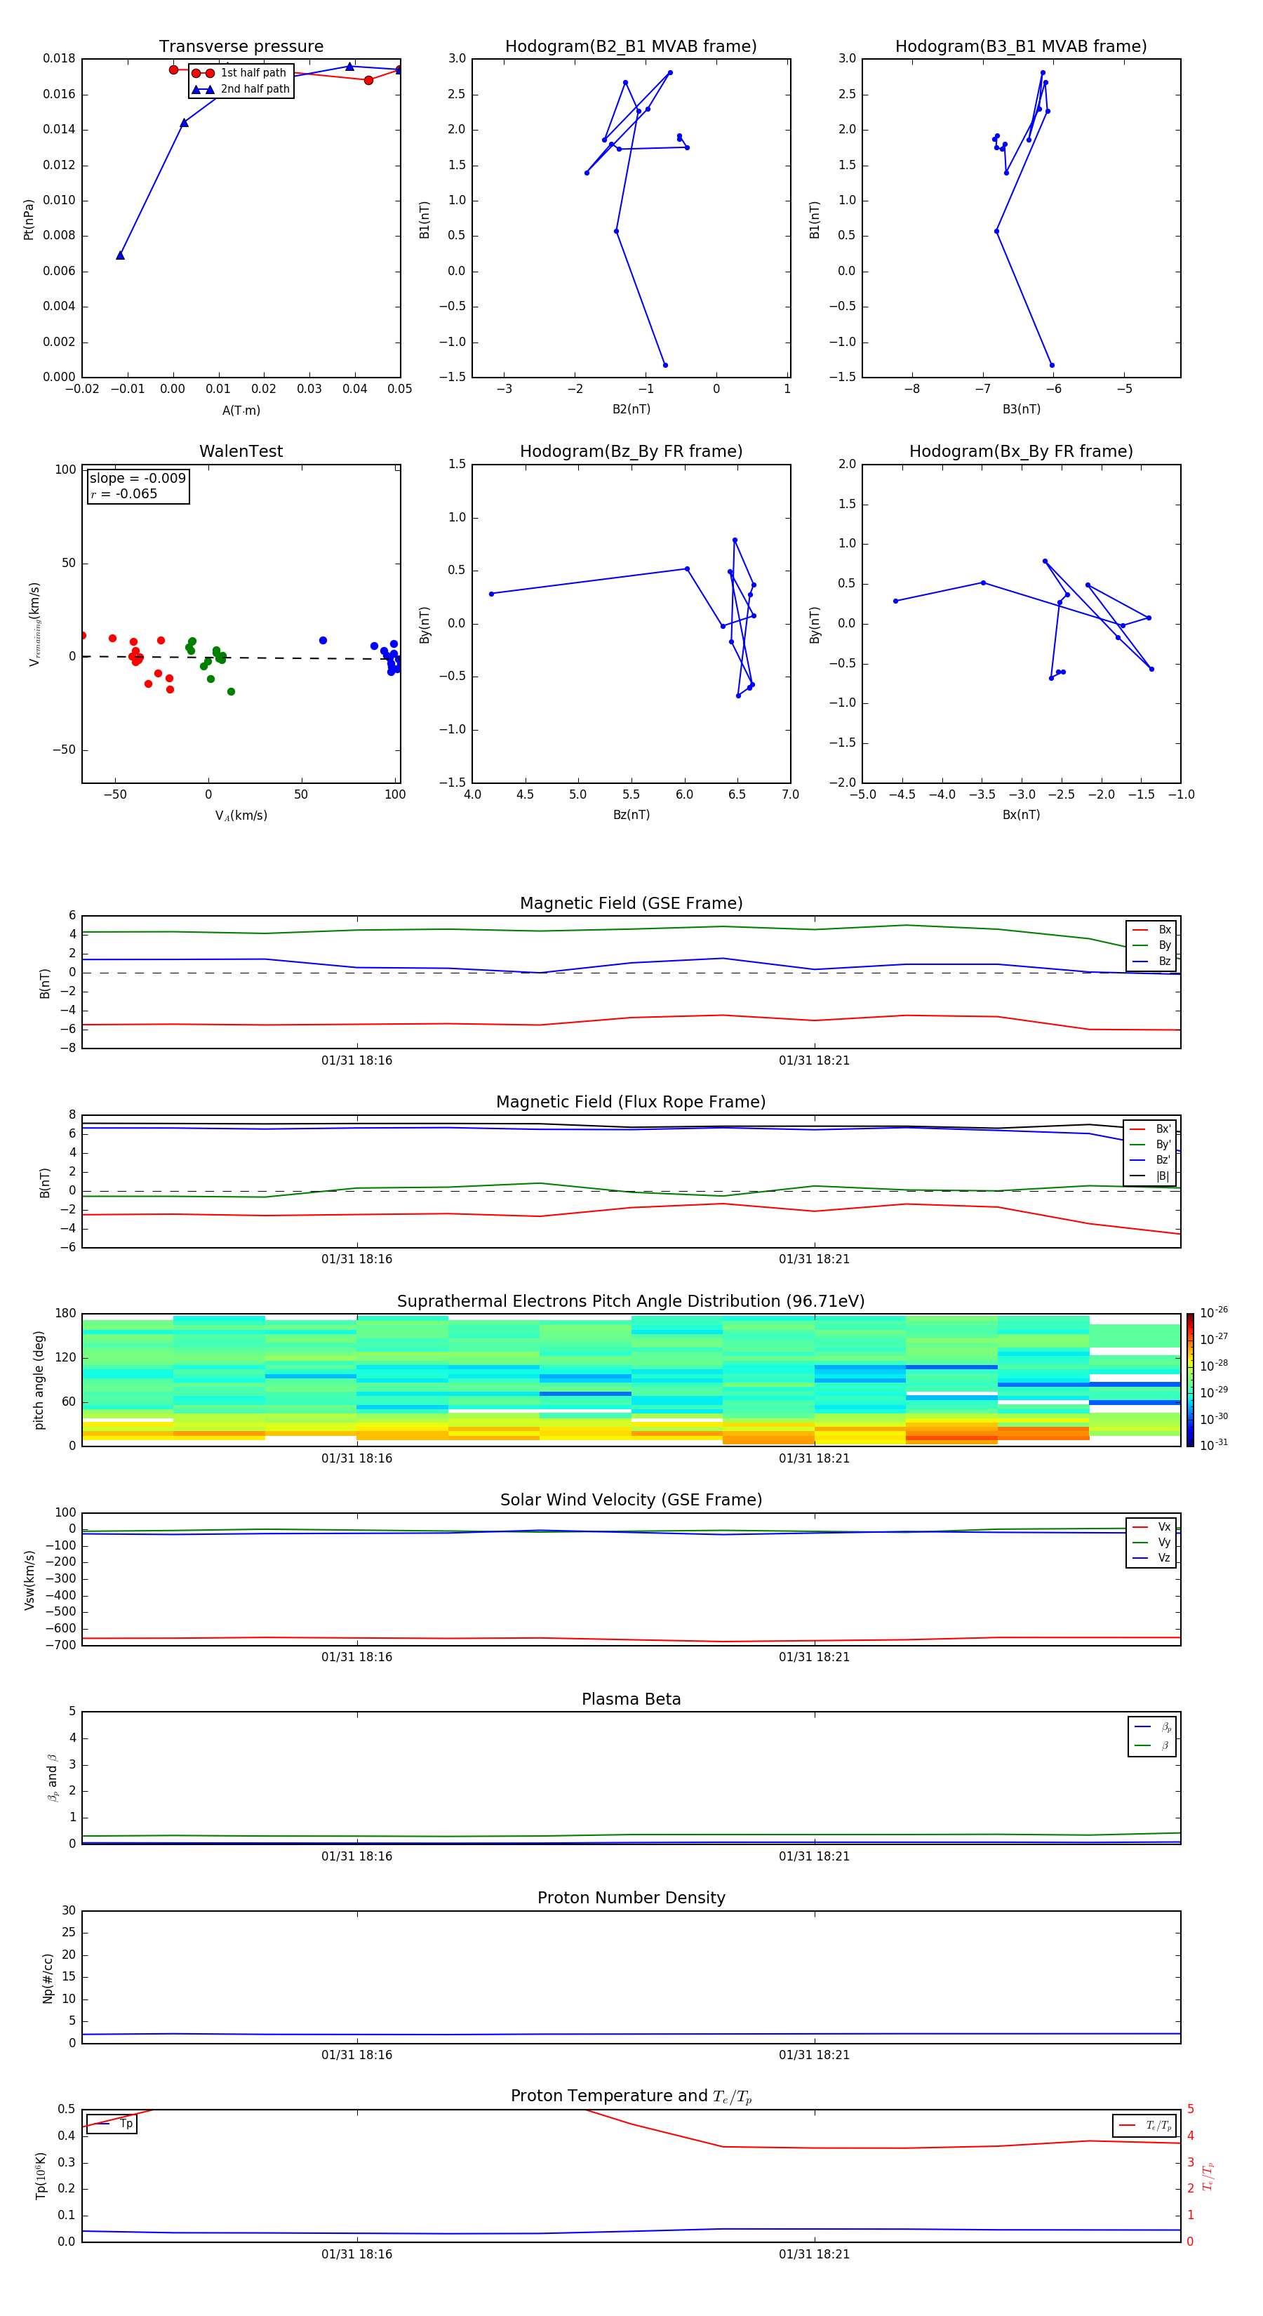The width and height of the screenshot is (1263, 2316).
Task: Click the lowest data point in B3_B1 hodogram
Action: click(x=1052, y=365)
